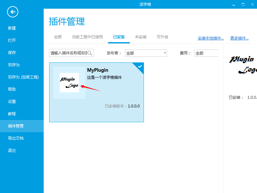Click the back arrow circle icon
Screen dimensions: 257x193
13,12
